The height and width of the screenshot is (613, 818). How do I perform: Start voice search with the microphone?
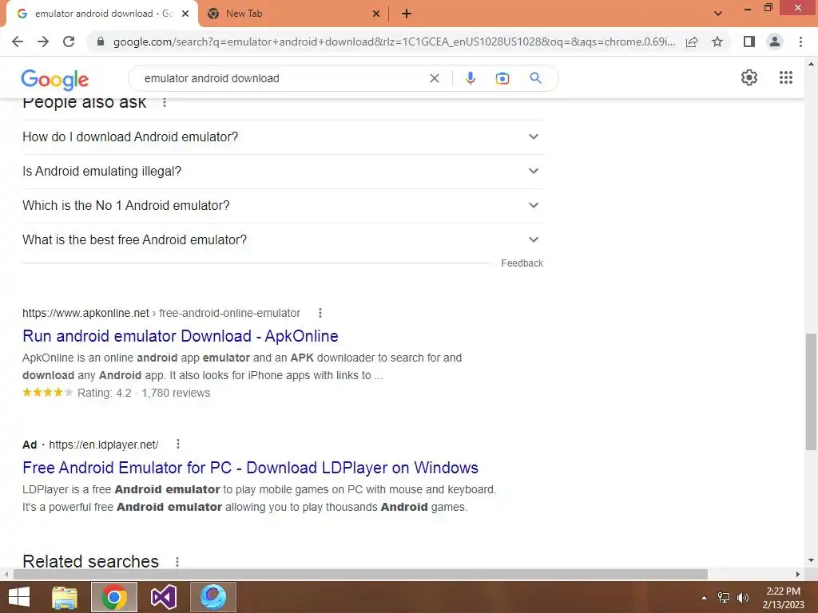[470, 78]
